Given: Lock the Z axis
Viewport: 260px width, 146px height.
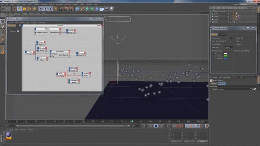Looking at the screenshot, I should pyautogui.click(x=50, y=9).
